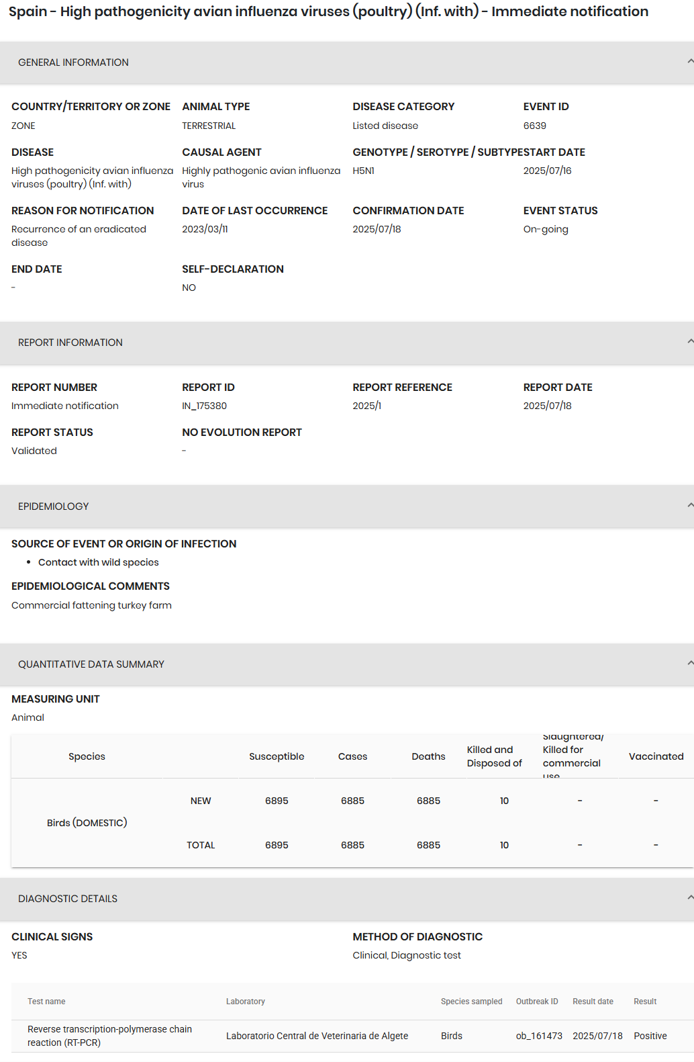Select the Cases column header

click(x=352, y=756)
